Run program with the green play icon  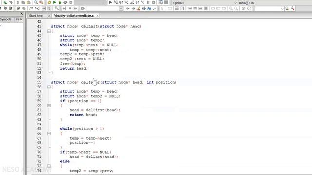[54, 2]
